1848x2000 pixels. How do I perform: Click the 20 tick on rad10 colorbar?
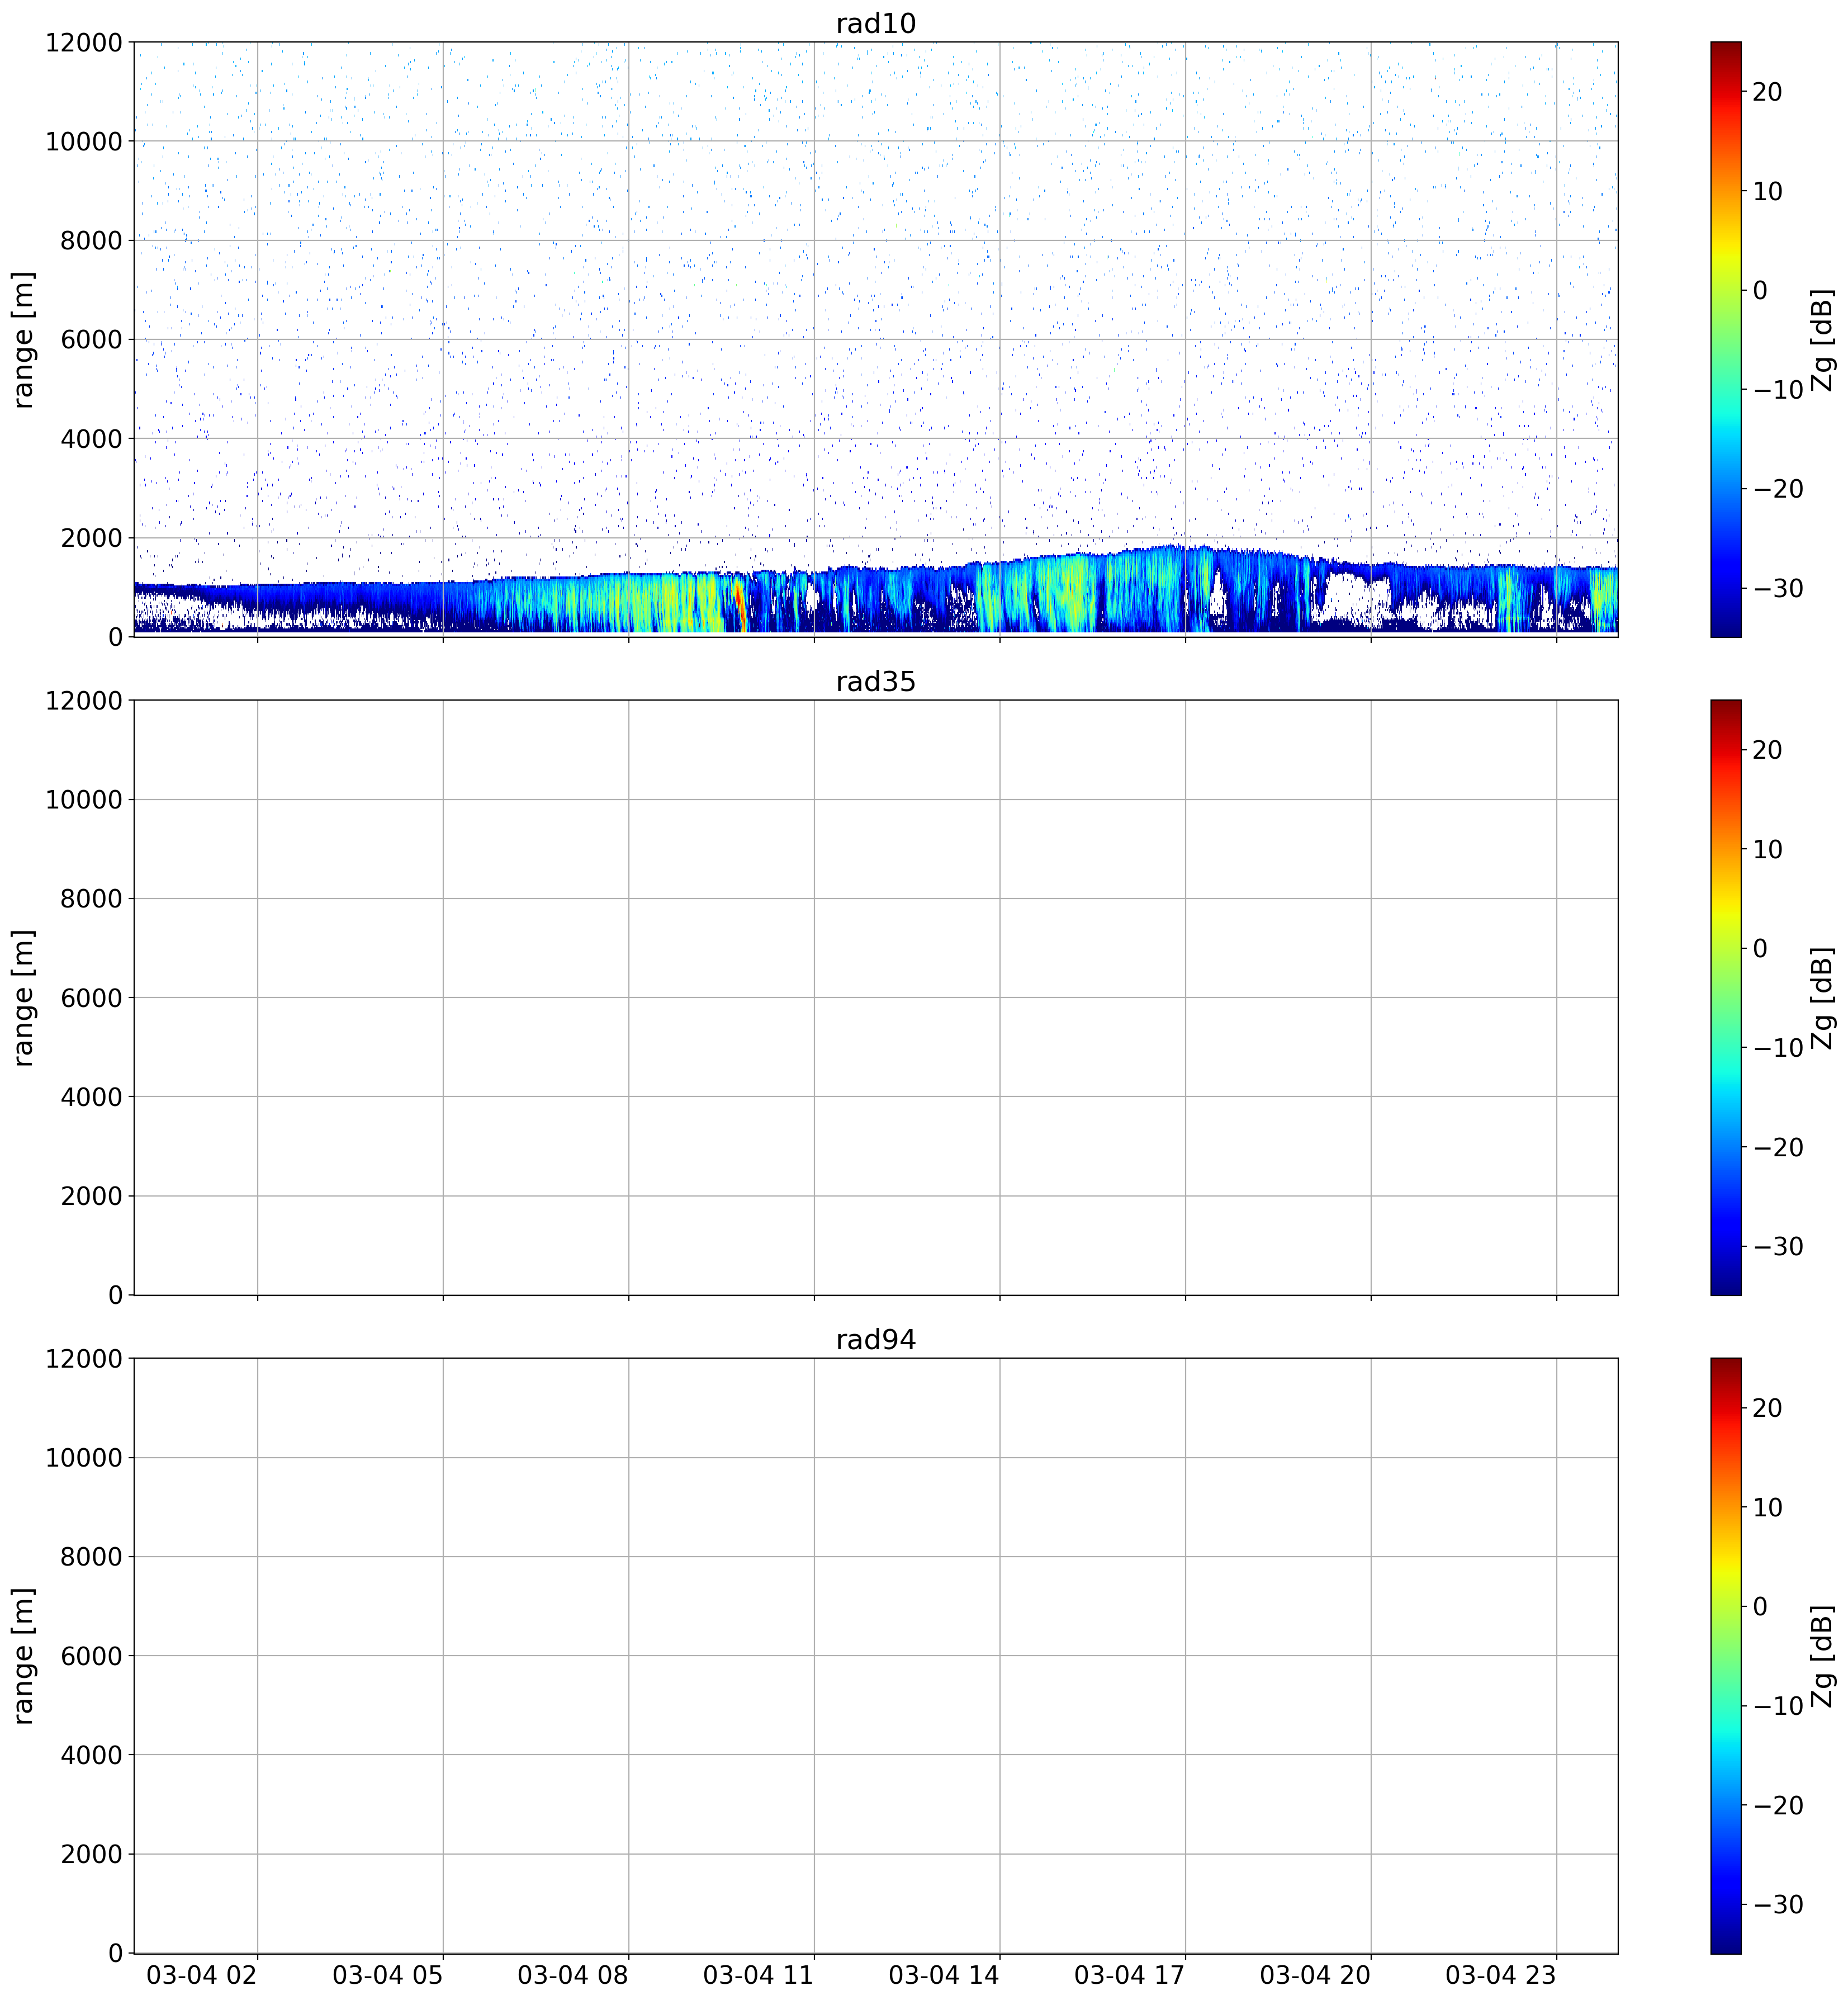coord(1767,92)
